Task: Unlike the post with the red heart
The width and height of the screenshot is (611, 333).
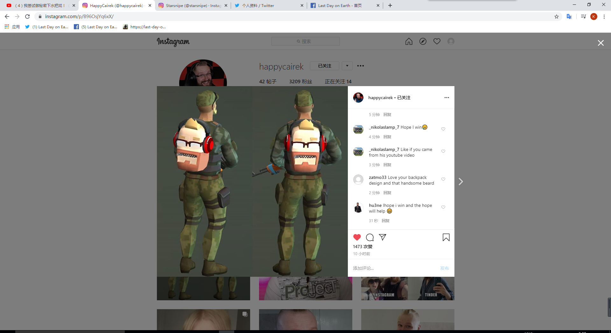Action: pyautogui.click(x=357, y=237)
